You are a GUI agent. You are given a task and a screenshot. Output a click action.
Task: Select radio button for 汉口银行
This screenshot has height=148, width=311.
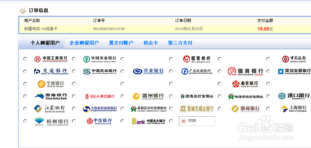point(268,96)
